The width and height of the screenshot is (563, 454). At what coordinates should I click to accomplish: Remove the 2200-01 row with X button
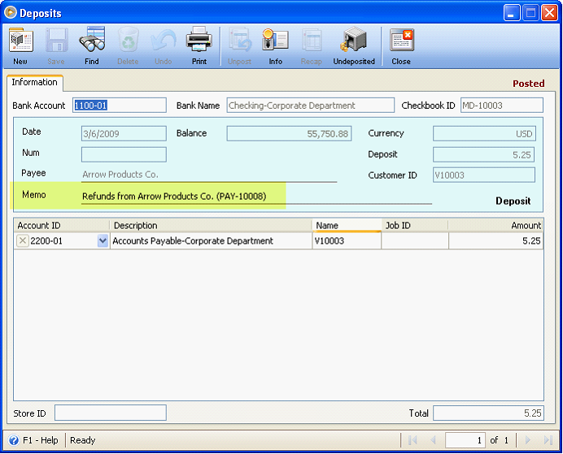click(22, 240)
